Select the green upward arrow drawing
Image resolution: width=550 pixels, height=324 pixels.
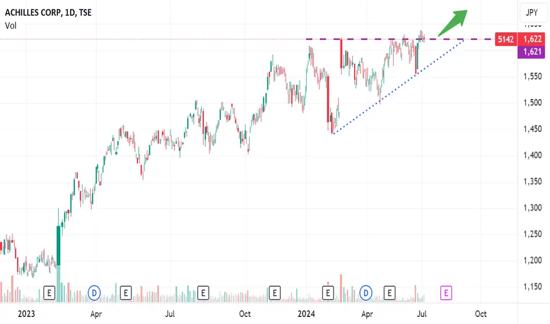coord(453,23)
